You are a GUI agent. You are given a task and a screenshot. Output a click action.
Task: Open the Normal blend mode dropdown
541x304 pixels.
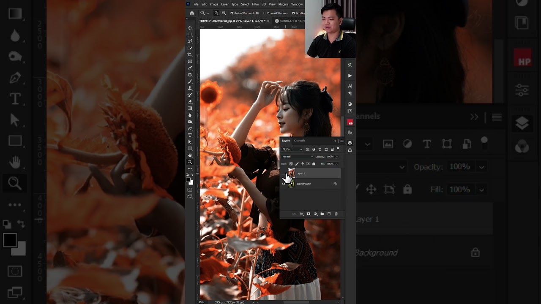[298, 157]
